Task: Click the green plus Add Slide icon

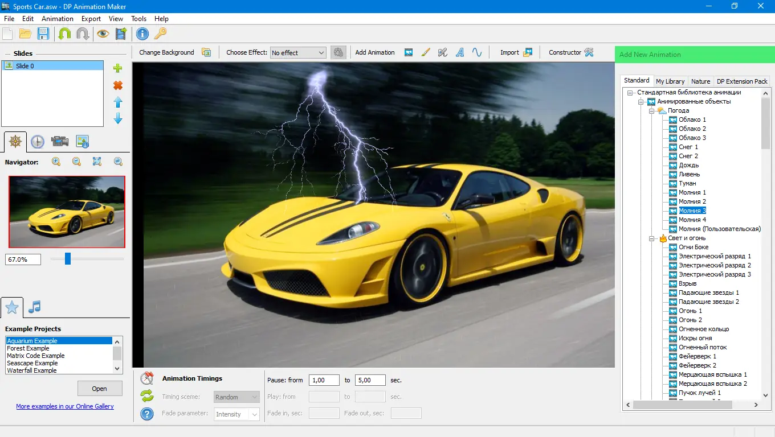Action: click(x=118, y=68)
